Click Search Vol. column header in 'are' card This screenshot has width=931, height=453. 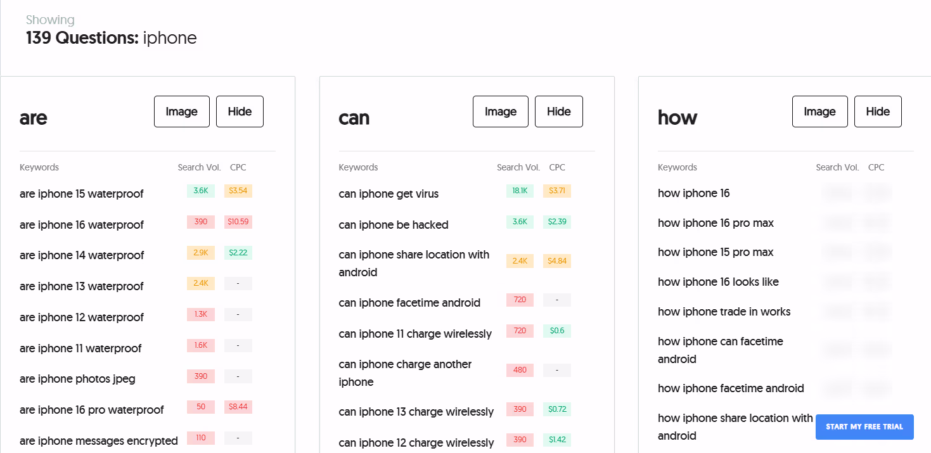200,168
